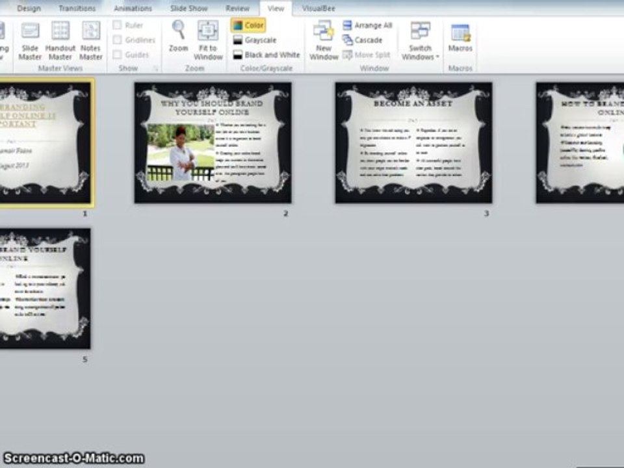This screenshot has height=468, width=624.
Task: Switch to the Slide Show tab
Action: point(189,8)
